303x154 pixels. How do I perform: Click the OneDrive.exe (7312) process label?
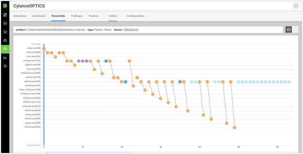tap(32, 102)
